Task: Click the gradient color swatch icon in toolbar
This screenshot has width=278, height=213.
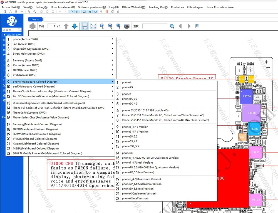Action: pyautogui.click(x=107, y=12)
